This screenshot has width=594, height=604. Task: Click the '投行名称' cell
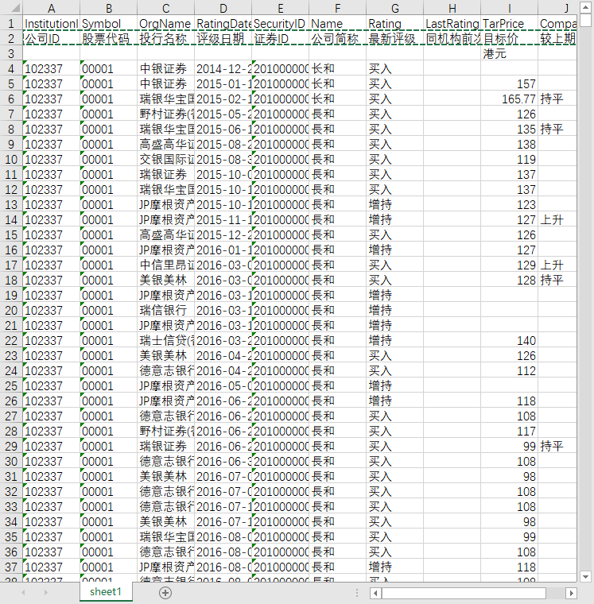(165, 38)
